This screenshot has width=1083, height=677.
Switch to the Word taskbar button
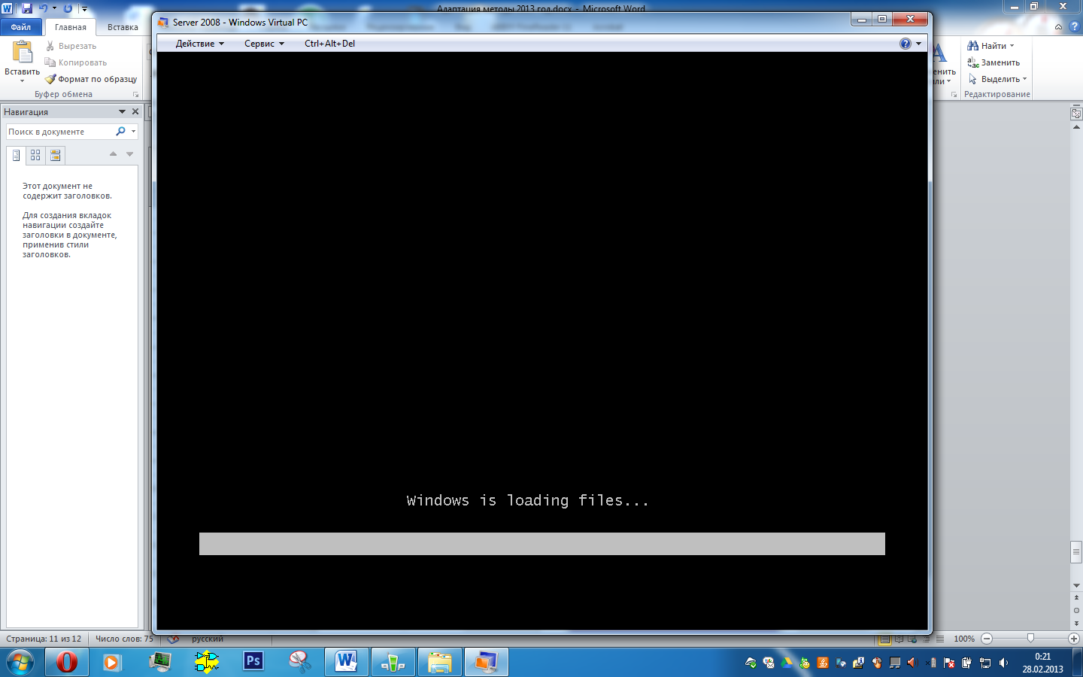pos(347,662)
